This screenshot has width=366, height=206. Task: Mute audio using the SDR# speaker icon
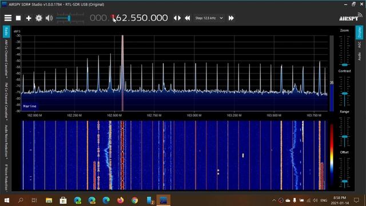pos(49,18)
